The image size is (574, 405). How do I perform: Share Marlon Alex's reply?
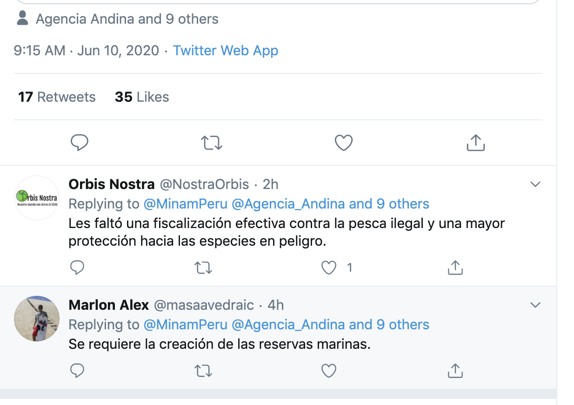coord(455,370)
